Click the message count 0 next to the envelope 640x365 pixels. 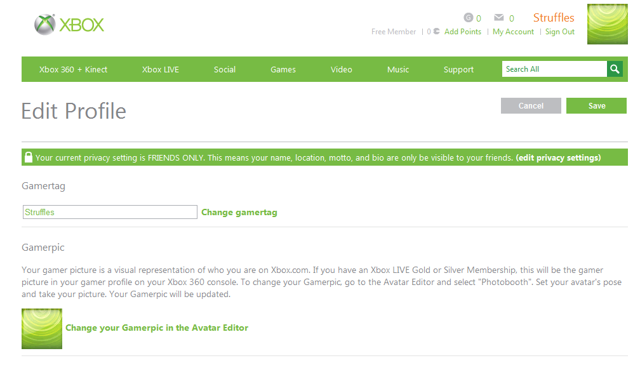coord(512,18)
